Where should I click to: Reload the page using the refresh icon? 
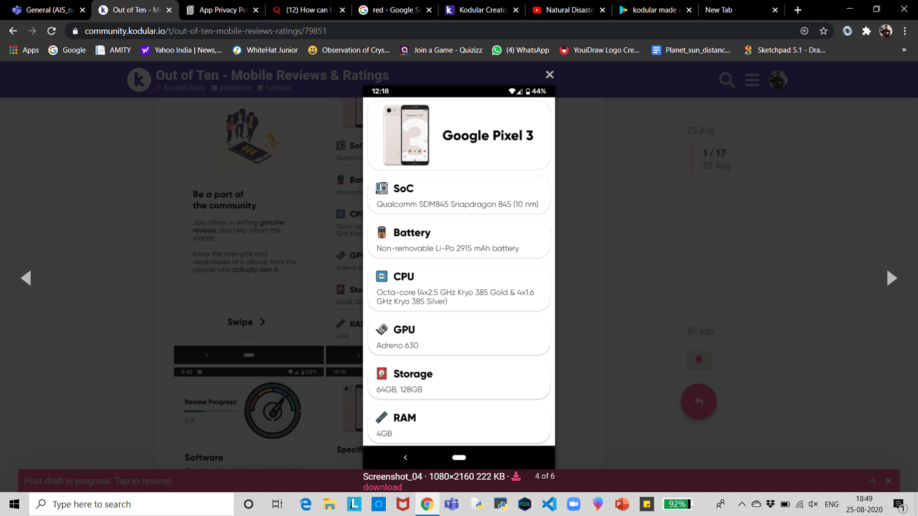click(x=51, y=31)
